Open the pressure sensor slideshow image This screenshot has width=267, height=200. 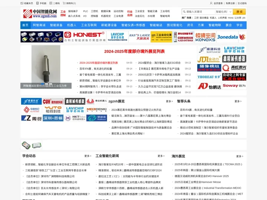[x=46, y=67]
